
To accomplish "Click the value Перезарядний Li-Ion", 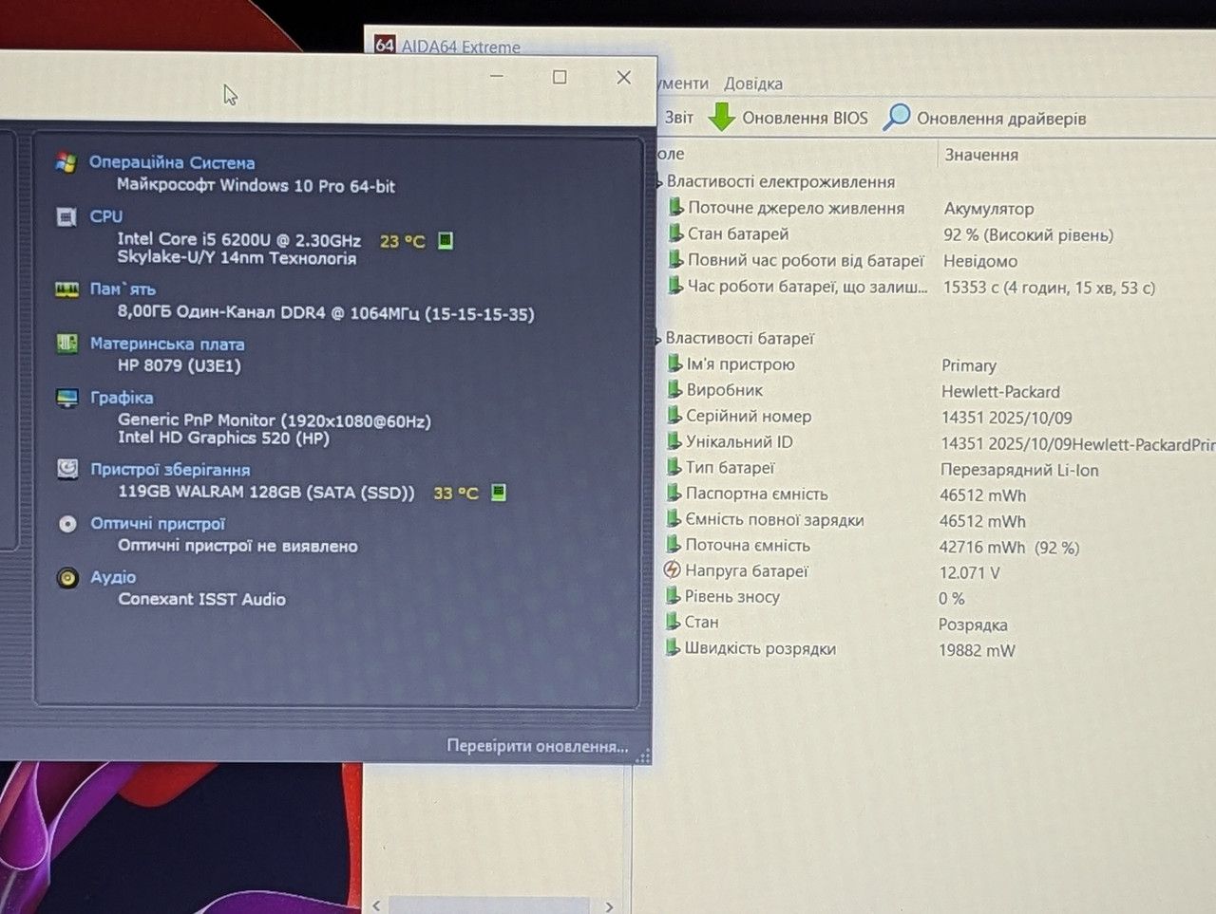I will click(x=1019, y=470).
